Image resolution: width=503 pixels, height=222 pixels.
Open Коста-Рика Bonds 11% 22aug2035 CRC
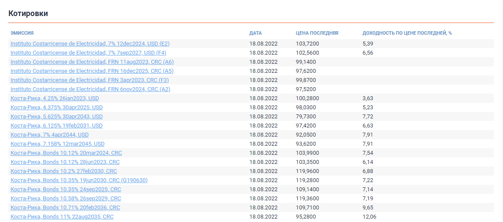coord(62,217)
